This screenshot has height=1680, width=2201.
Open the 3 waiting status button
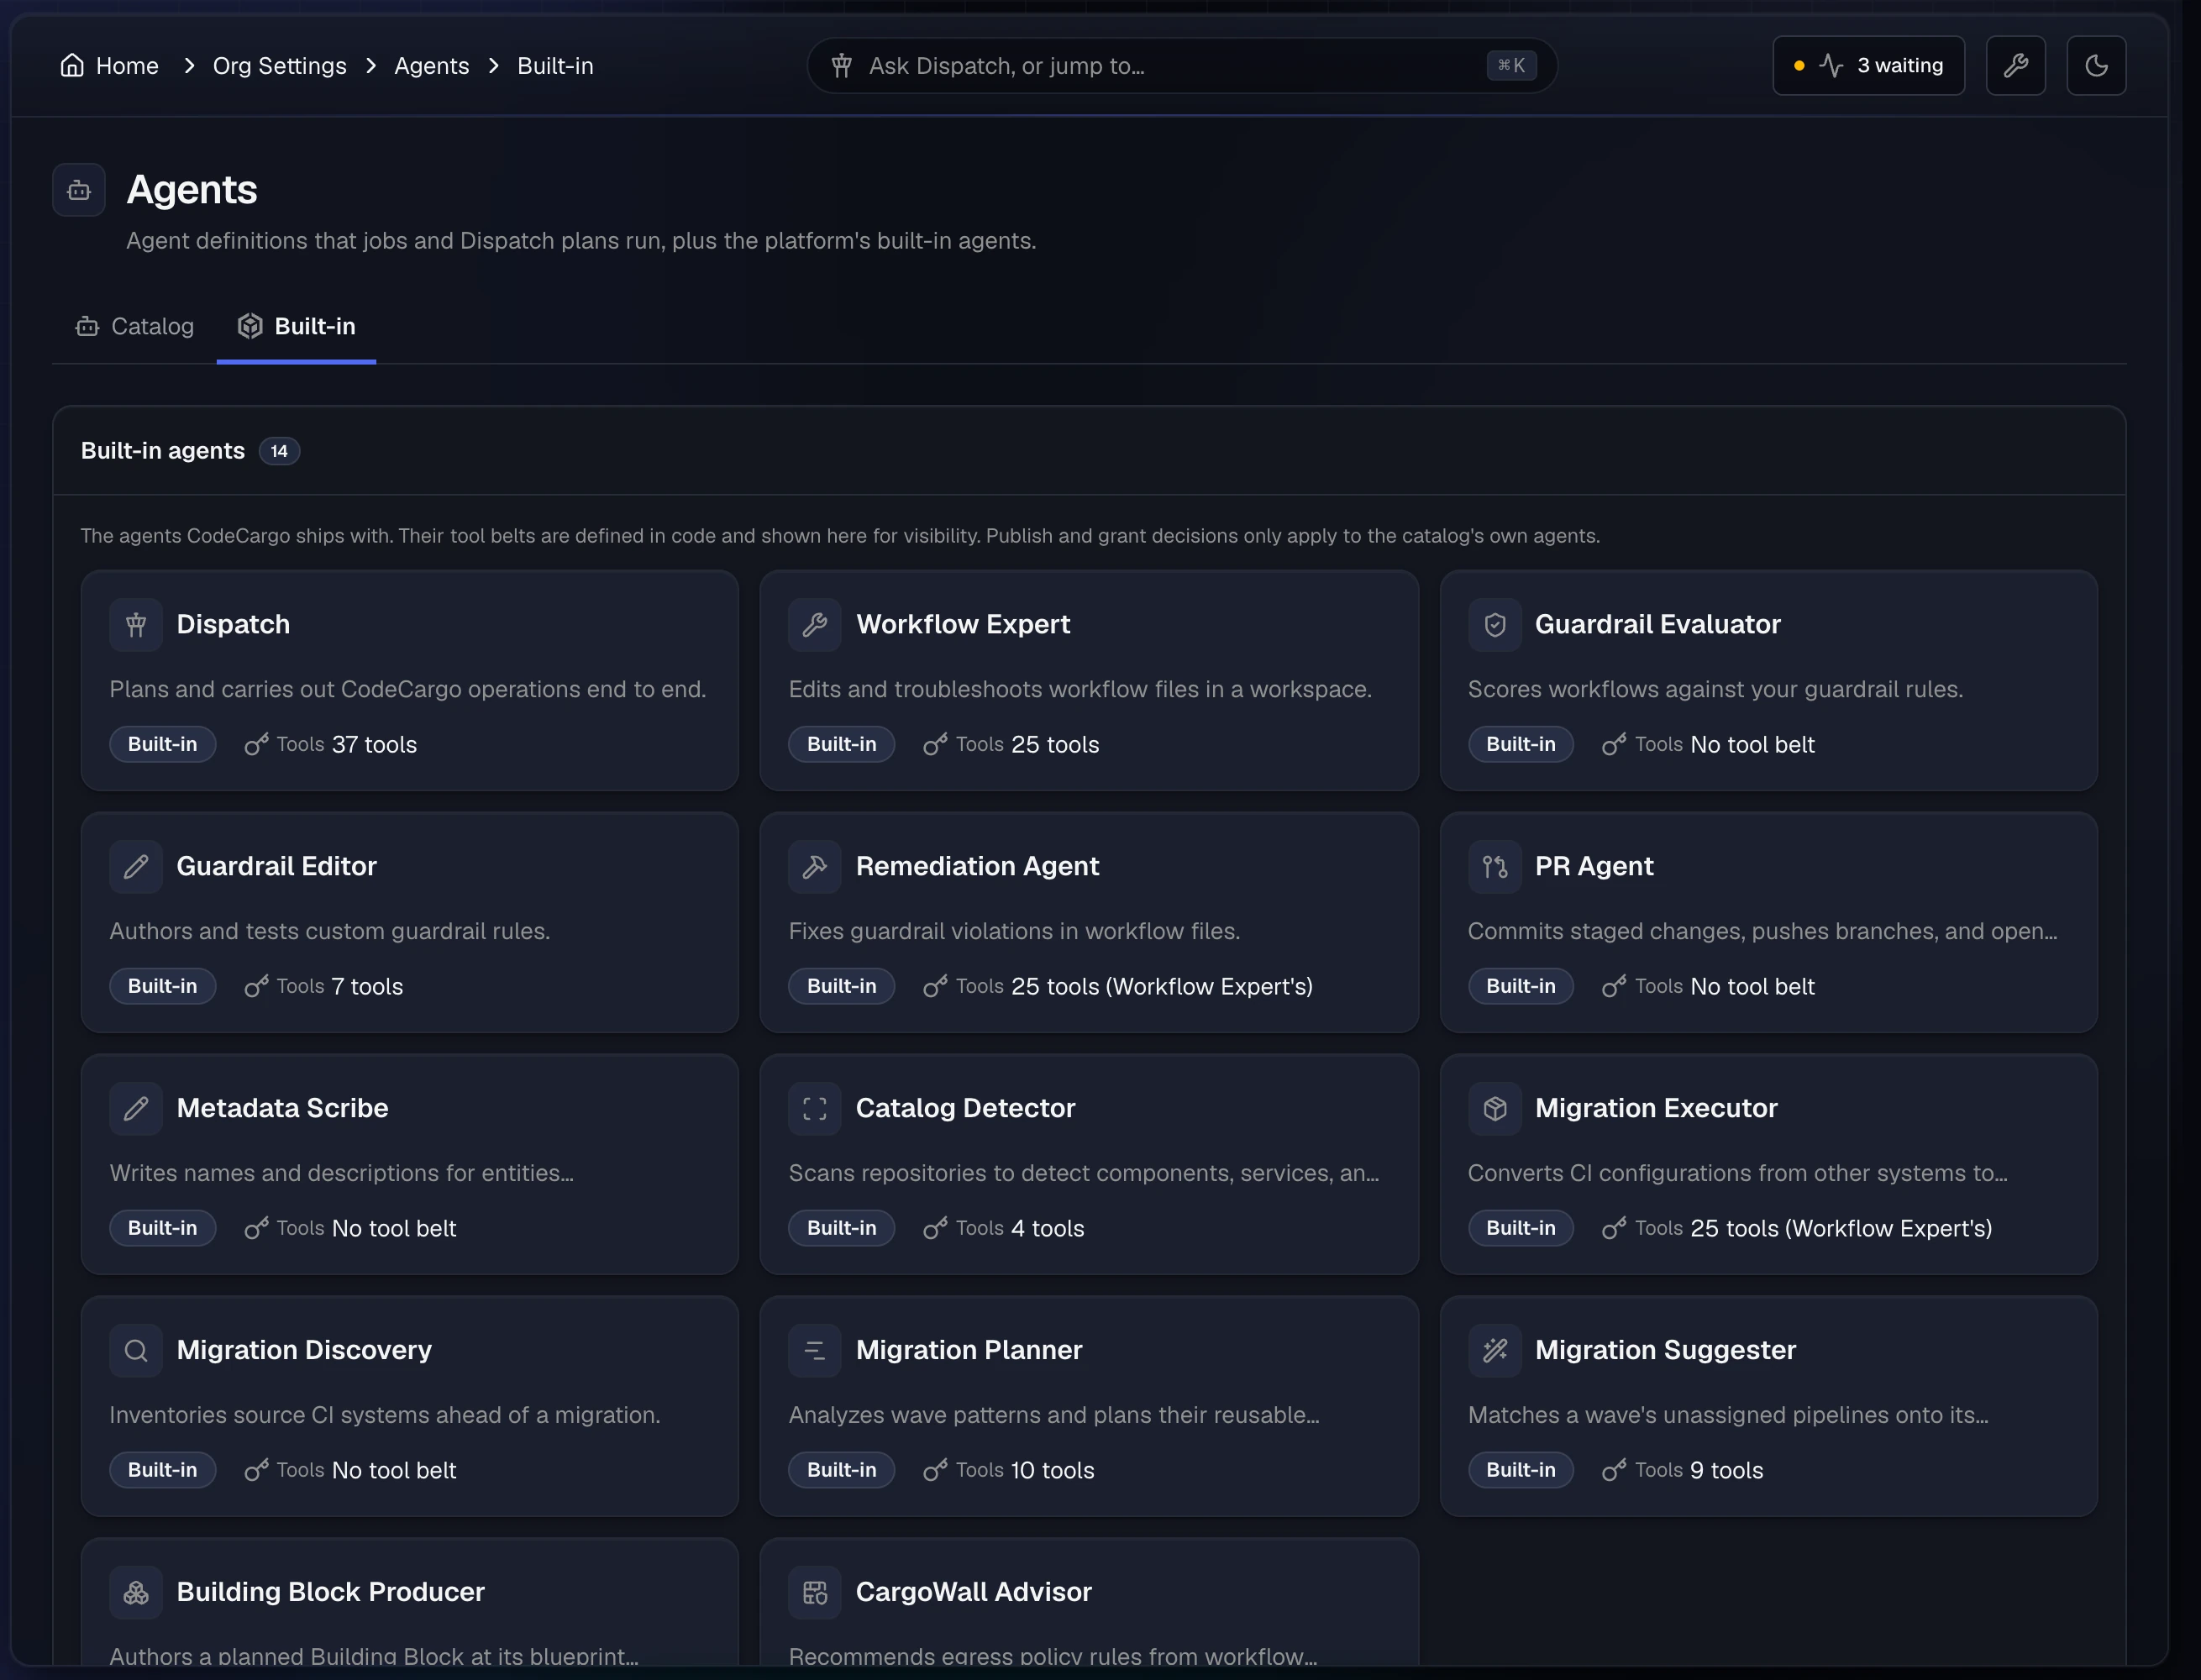pos(1868,65)
